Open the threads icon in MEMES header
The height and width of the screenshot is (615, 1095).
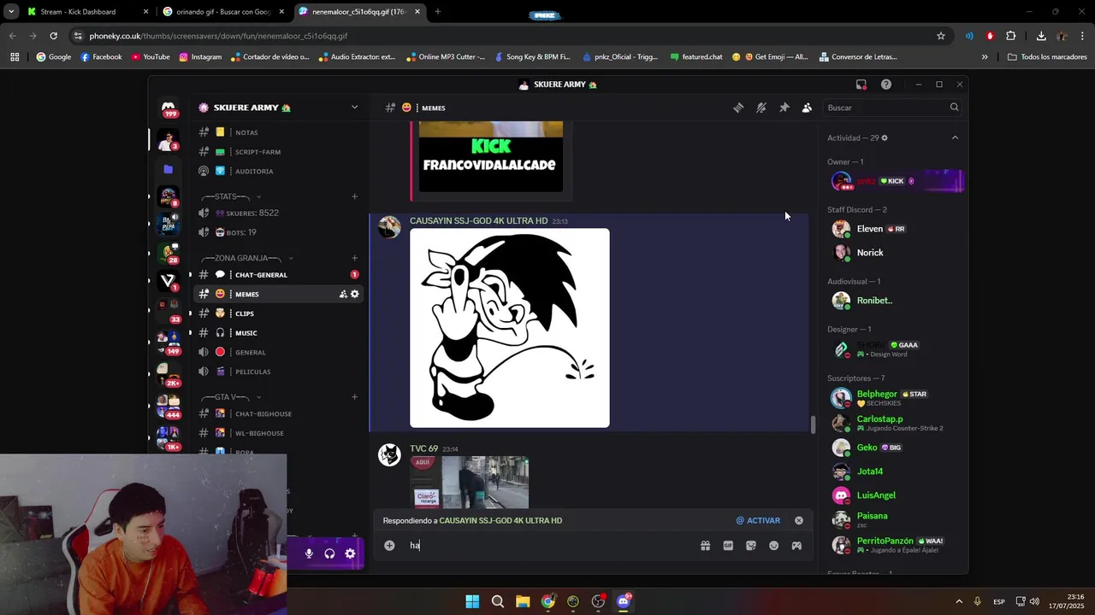[738, 108]
